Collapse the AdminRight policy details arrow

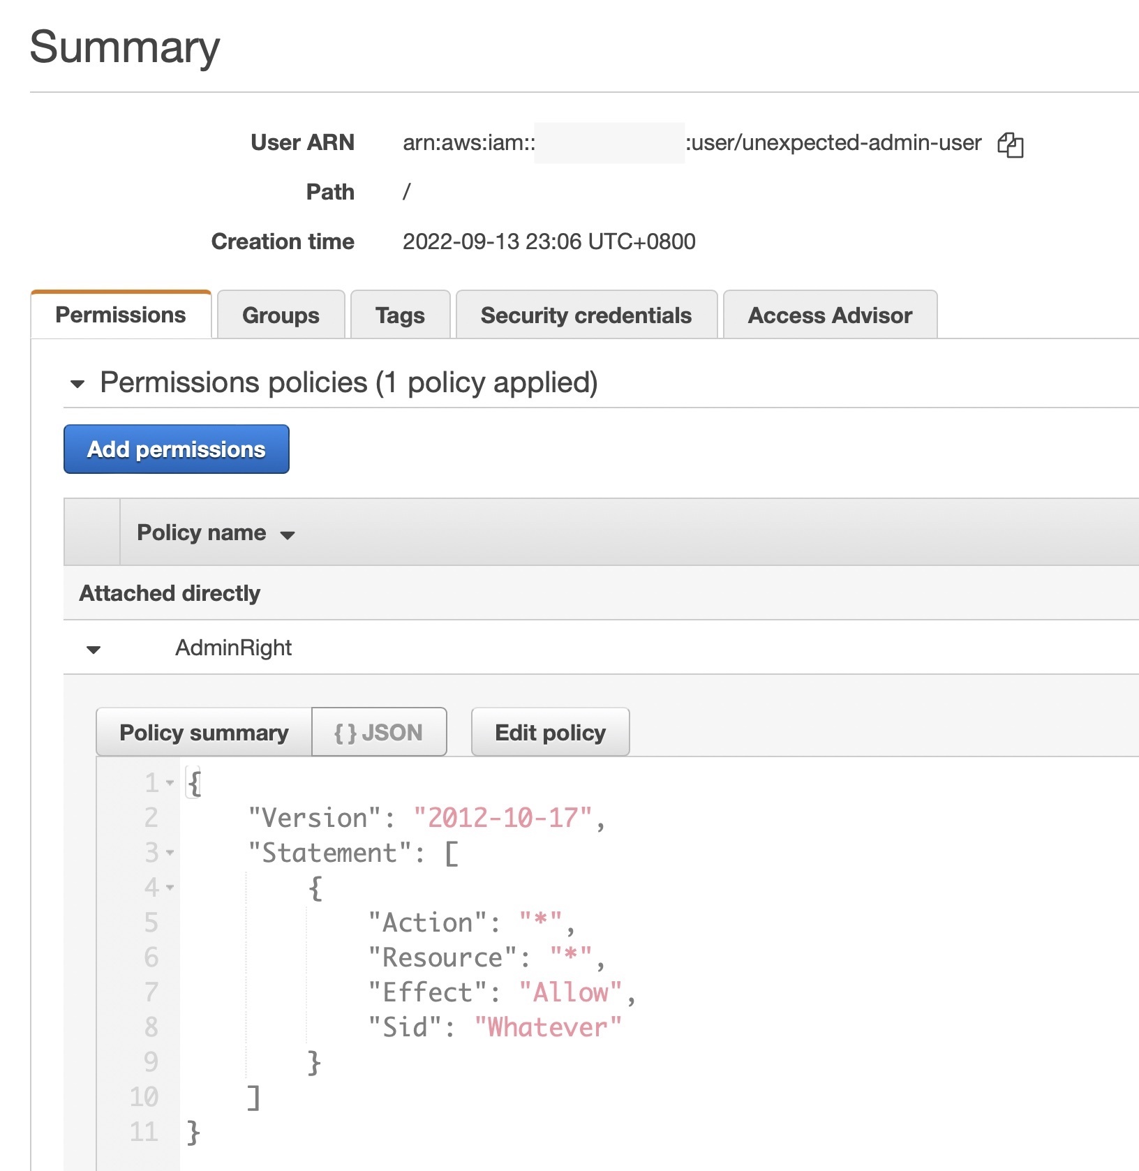tap(93, 648)
